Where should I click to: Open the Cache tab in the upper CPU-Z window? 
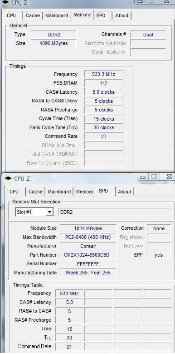point(33,15)
